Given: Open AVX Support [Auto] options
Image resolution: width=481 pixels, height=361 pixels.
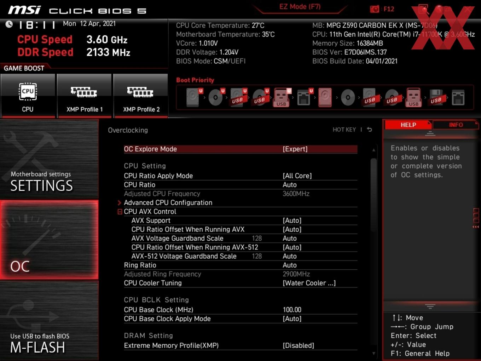Looking at the screenshot, I should tap(292, 220).
